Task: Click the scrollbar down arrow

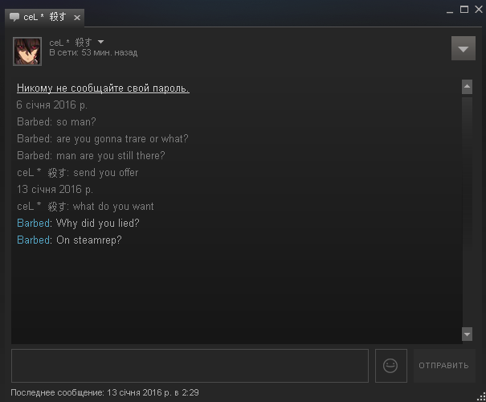Action: click(467, 334)
